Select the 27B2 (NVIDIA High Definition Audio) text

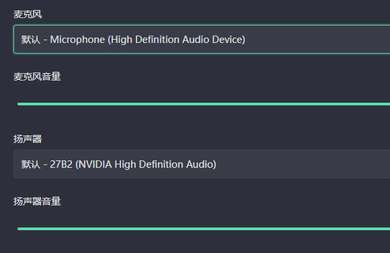click(133, 164)
